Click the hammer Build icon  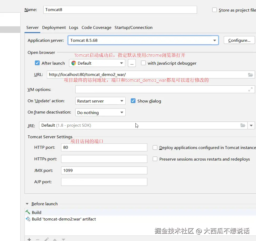28,212
